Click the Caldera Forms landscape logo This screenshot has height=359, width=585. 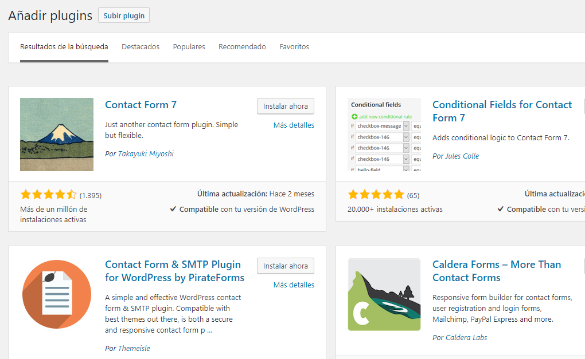coord(384,294)
